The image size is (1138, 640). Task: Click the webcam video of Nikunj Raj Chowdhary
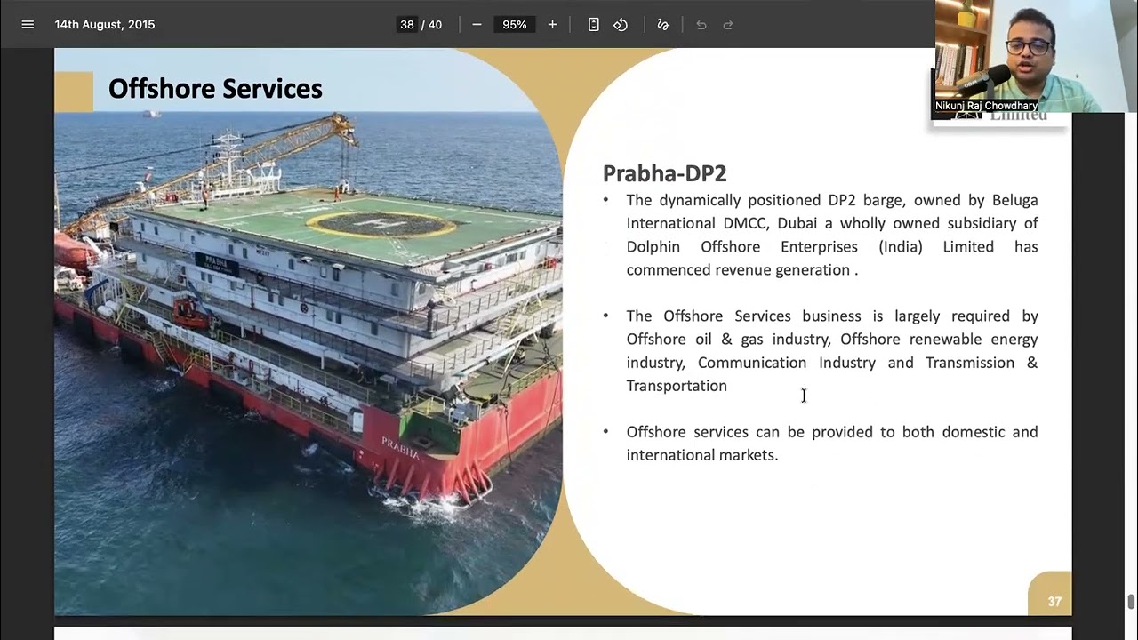pyautogui.click(x=1037, y=56)
